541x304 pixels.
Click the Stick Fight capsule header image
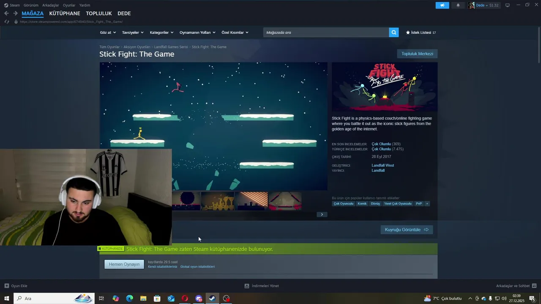pyautogui.click(x=385, y=87)
